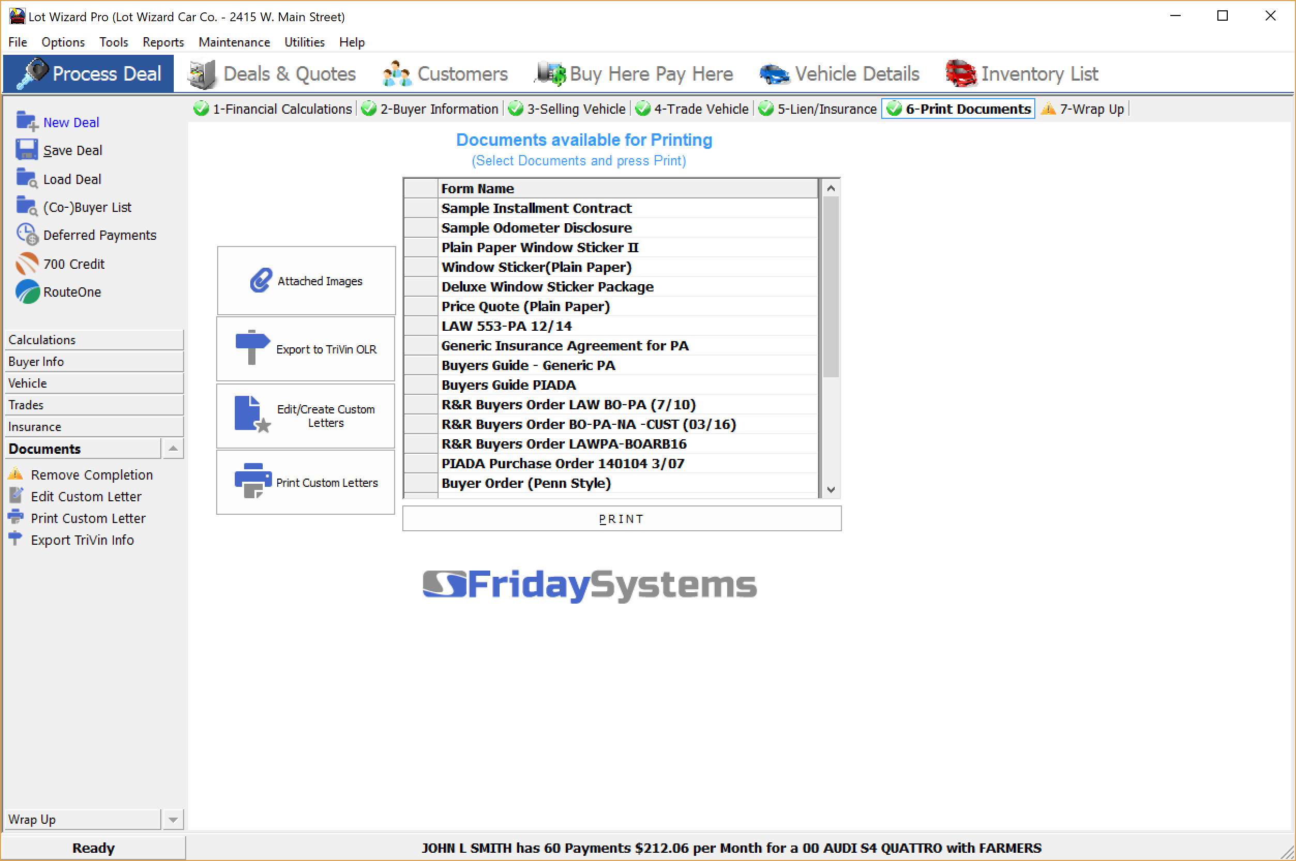Click the form list scroll down arrow
Screen dimensions: 1296x861
point(831,489)
